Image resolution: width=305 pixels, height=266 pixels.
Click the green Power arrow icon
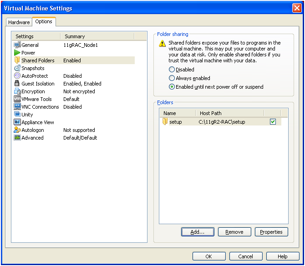(17, 53)
